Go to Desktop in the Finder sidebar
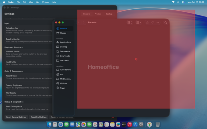This screenshot has width=207, height=129. coord(64,47)
